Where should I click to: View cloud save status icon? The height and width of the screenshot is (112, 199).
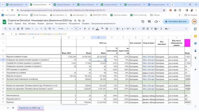click(x=83, y=21)
